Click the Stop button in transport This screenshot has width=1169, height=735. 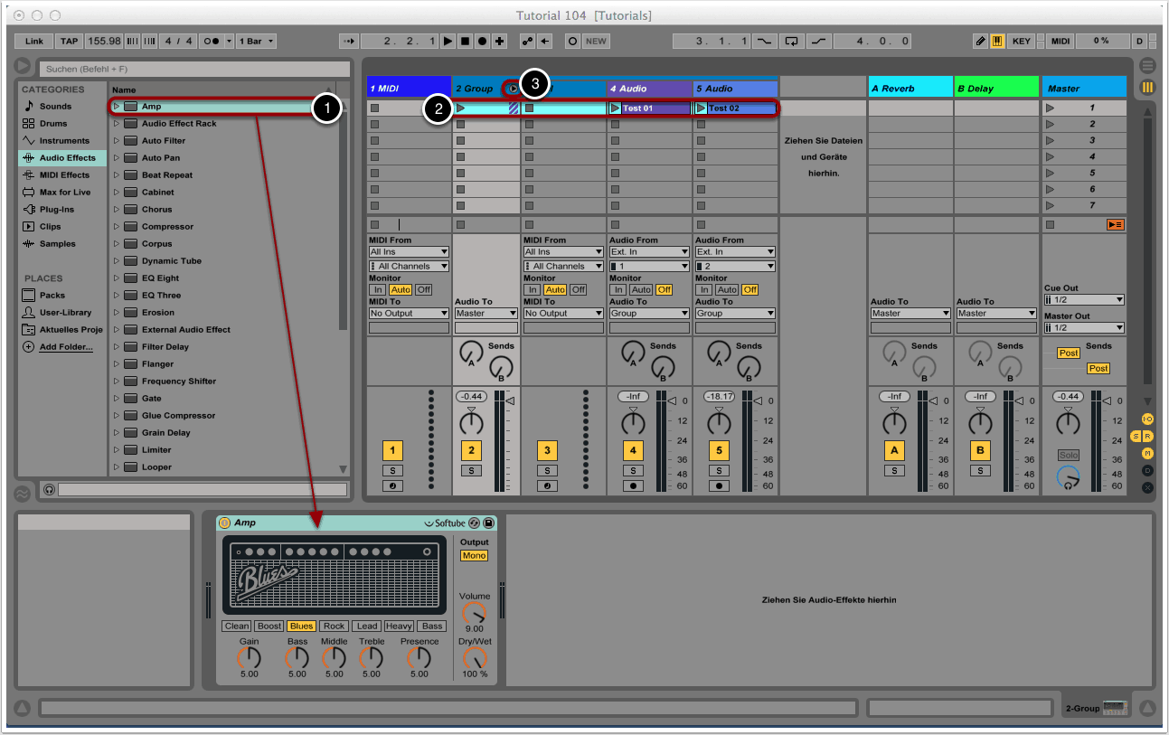tap(465, 41)
